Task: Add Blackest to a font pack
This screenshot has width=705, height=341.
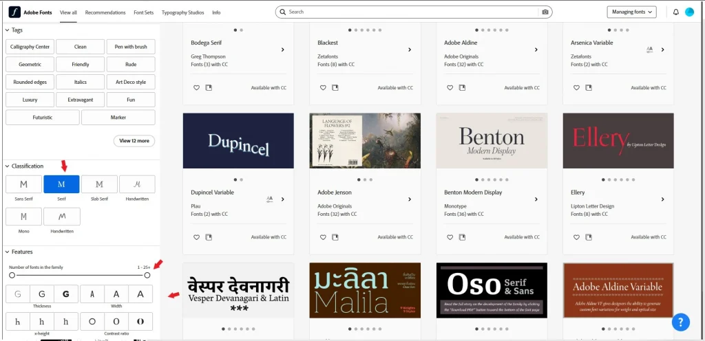Action: pos(335,88)
